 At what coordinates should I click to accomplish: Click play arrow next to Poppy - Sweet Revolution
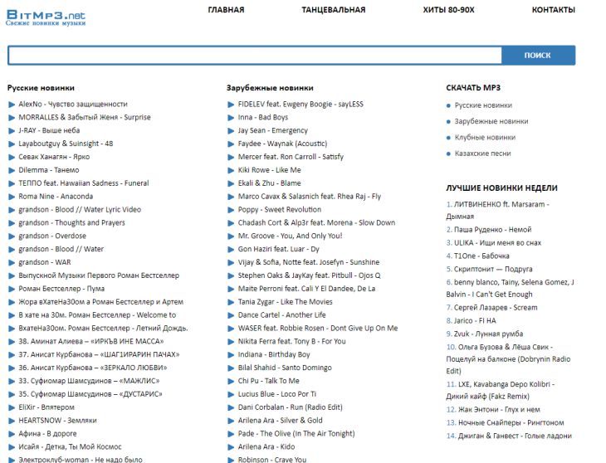(x=231, y=210)
